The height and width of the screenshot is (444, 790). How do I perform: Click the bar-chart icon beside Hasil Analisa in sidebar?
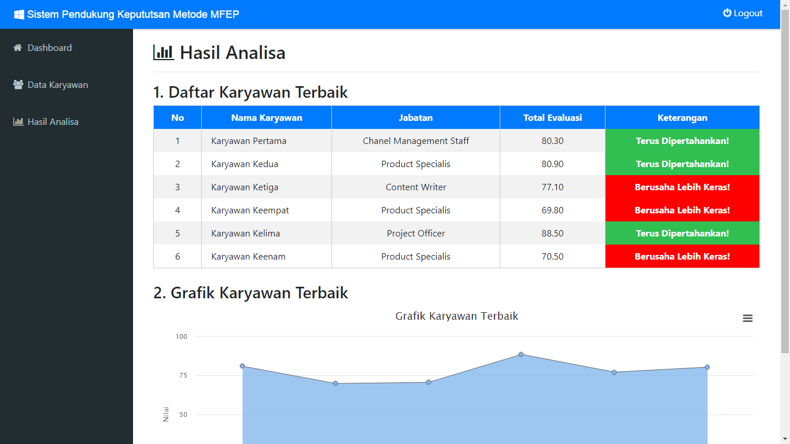coord(17,121)
